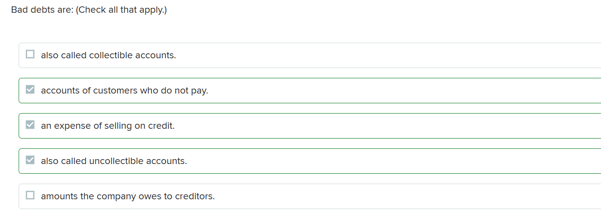Image resolution: width=601 pixels, height=212 pixels.
Task: Click the word 'customers' in the second option
Action: point(115,91)
